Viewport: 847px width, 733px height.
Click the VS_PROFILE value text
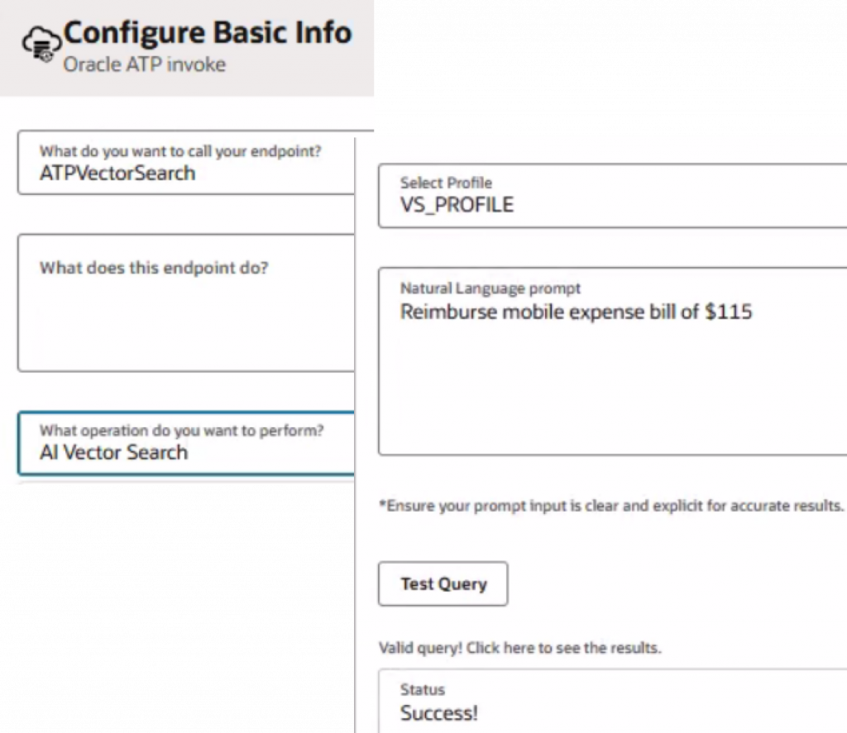(457, 205)
